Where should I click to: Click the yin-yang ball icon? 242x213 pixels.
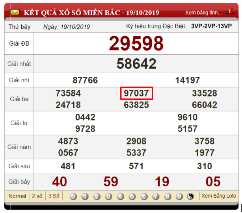[192, 196]
